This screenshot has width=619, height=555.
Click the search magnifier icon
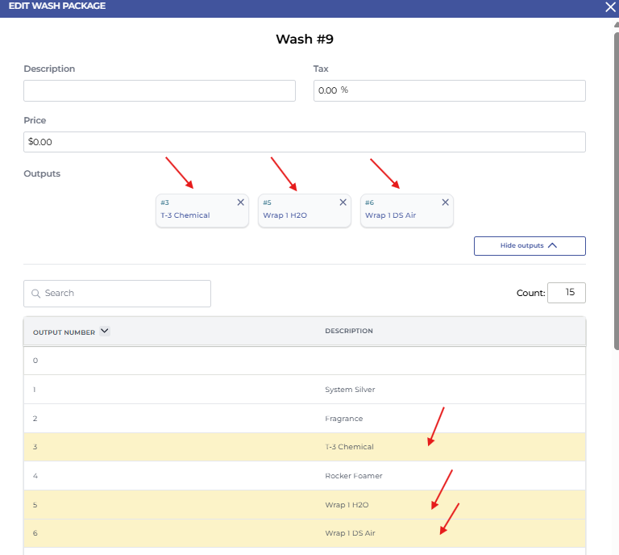pos(35,294)
